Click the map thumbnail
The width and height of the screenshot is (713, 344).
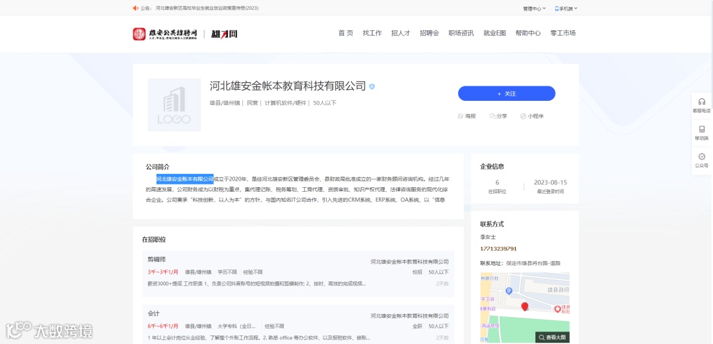[x=526, y=308]
